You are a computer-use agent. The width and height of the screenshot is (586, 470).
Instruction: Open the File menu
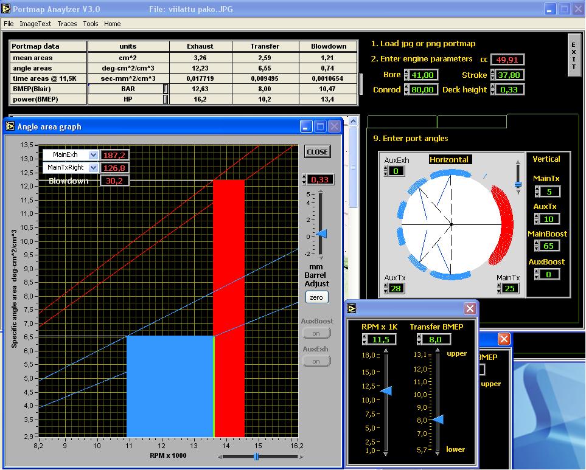pyautogui.click(x=9, y=24)
